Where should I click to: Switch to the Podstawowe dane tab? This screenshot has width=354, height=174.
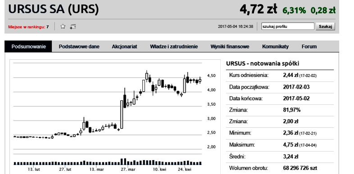[79, 46]
